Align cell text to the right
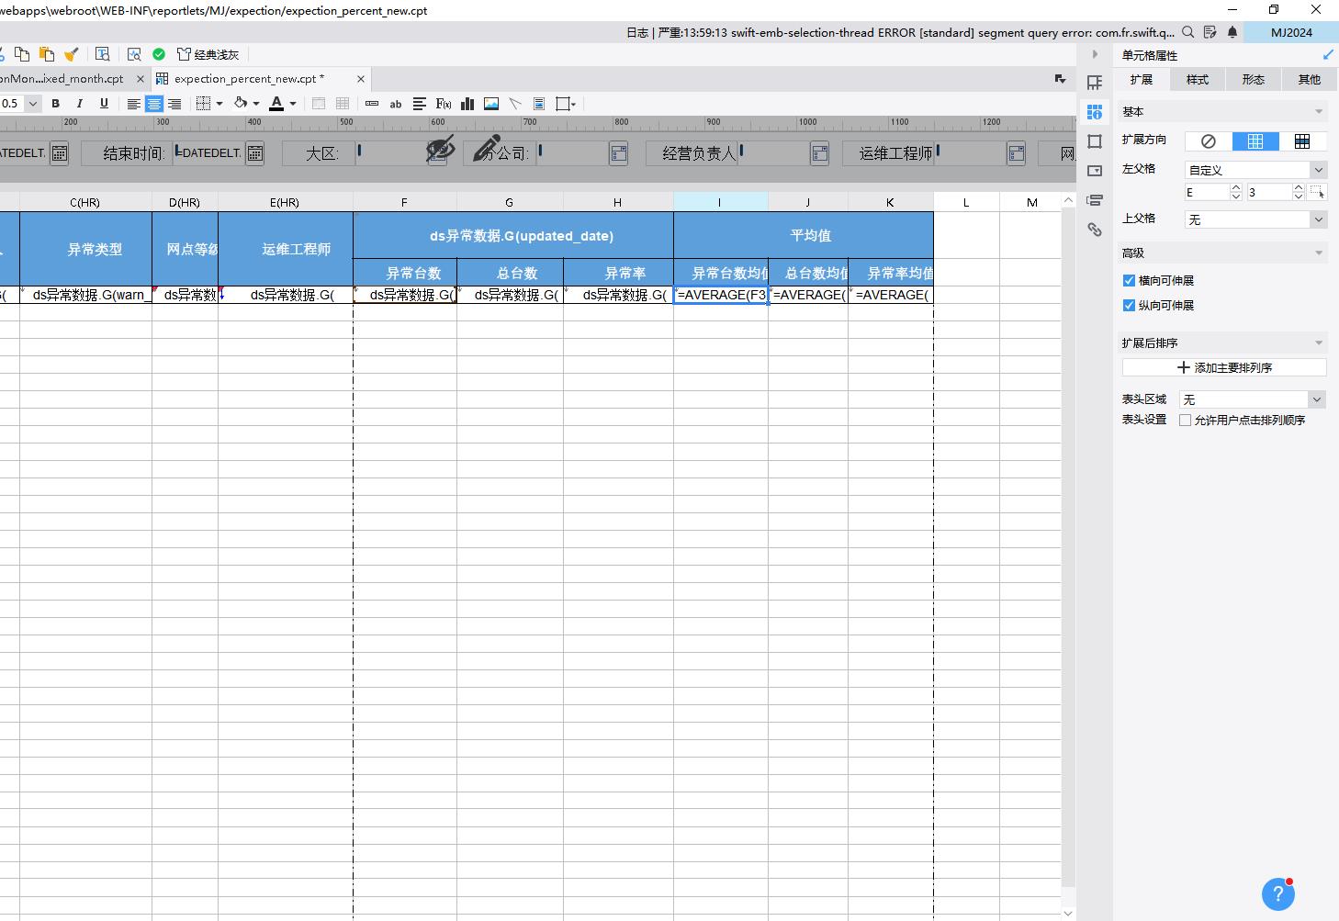 (174, 104)
